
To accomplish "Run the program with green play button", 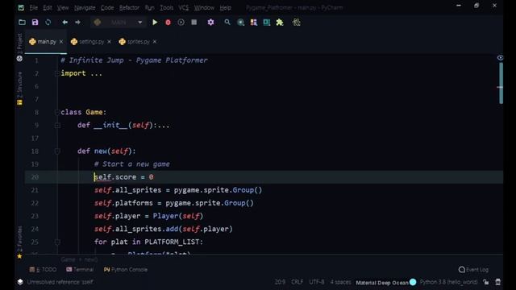I will click(155, 23).
